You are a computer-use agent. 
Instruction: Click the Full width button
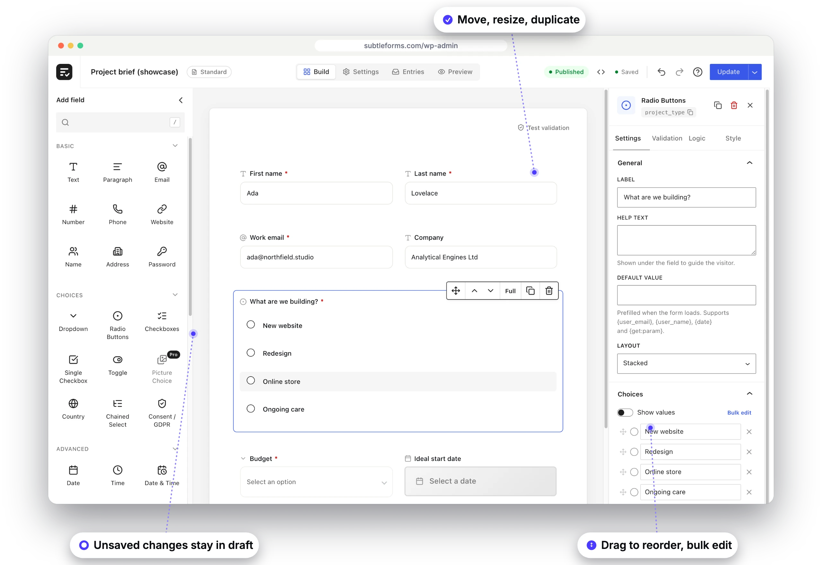(x=510, y=291)
